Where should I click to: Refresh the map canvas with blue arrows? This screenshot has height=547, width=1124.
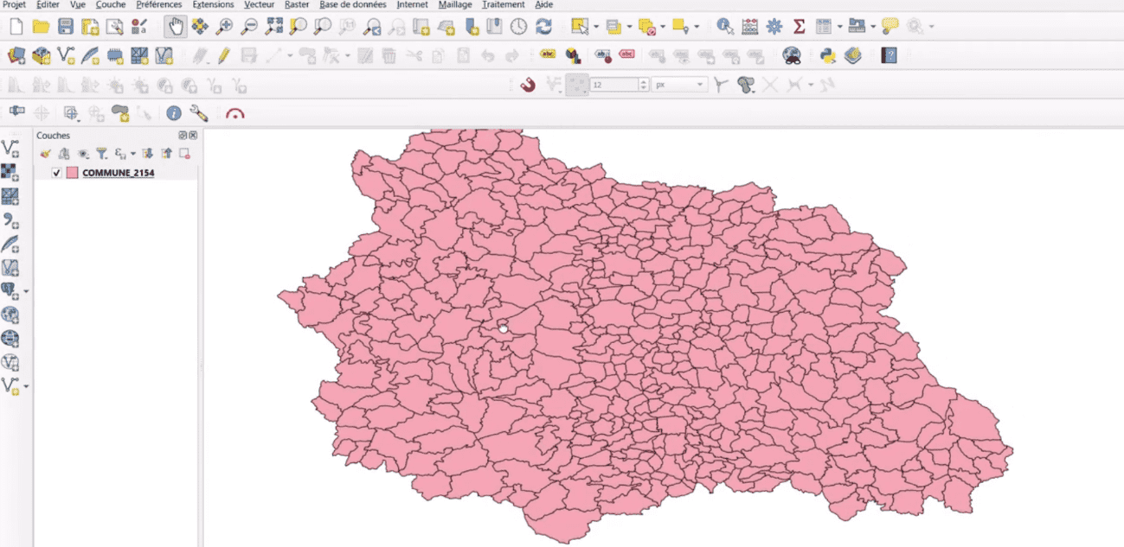click(543, 27)
